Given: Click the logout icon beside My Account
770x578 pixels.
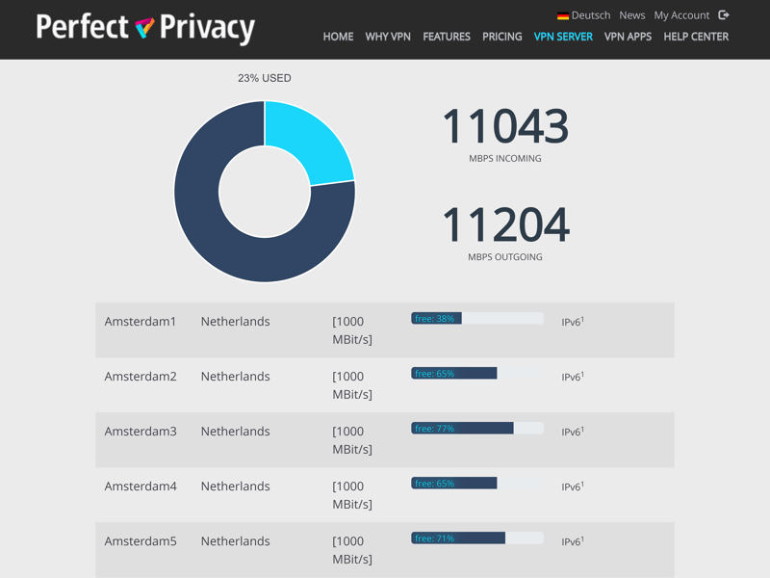Looking at the screenshot, I should pyautogui.click(x=724, y=15).
